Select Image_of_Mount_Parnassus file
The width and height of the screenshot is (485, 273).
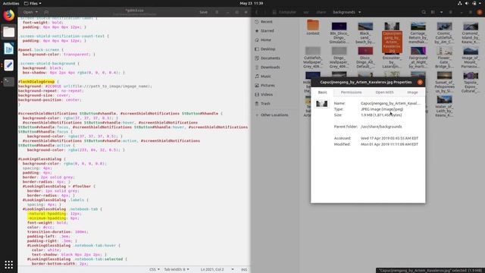[471, 58]
